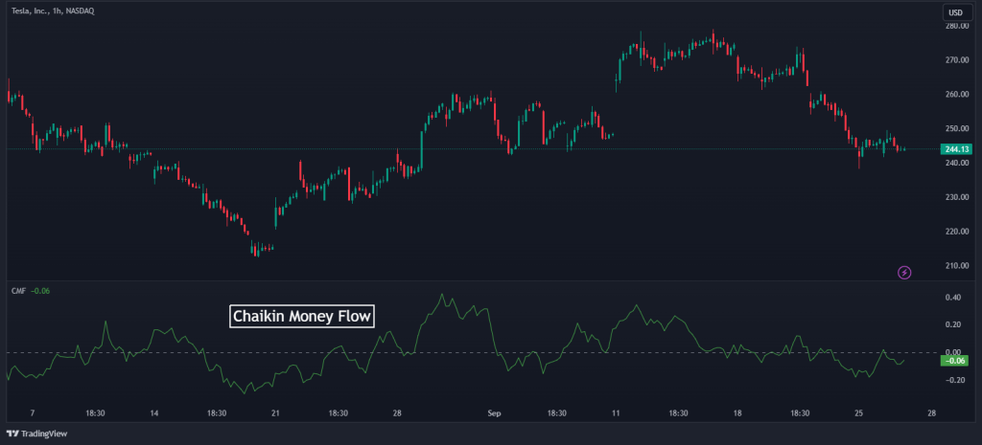Click the 0.40 CMF scale label
Screen dimensions: 982x445
click(x=955, y=298)
